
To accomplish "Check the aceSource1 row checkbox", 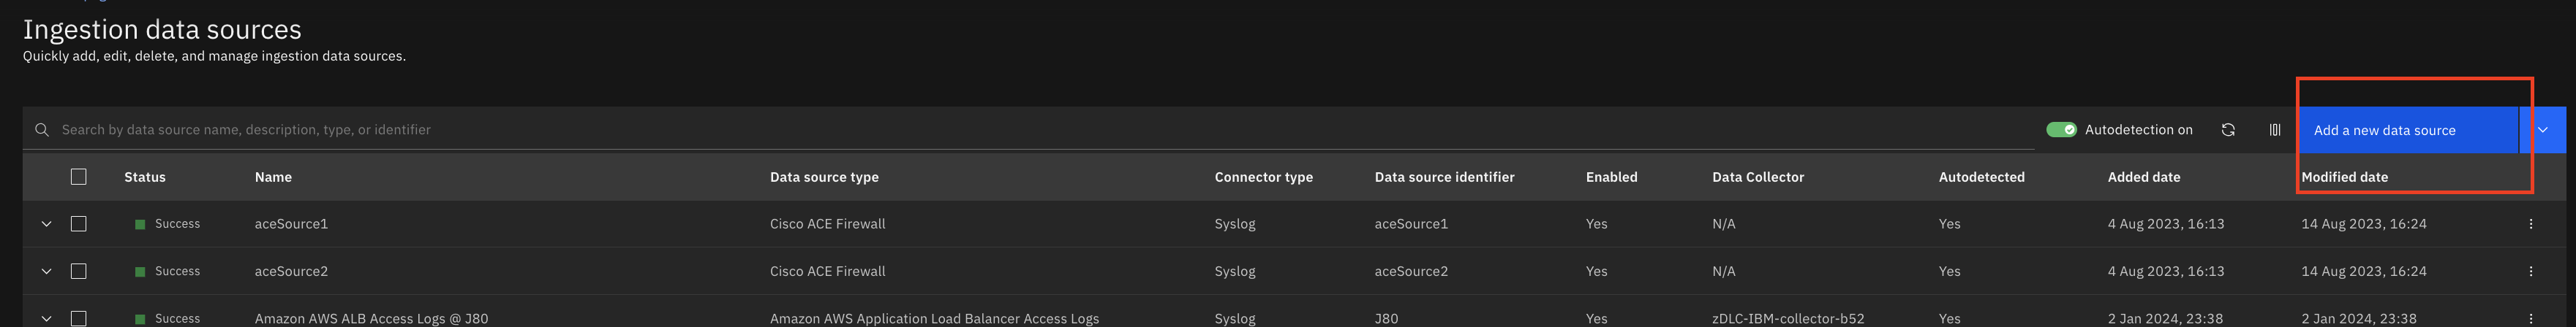I will (79, 224).
